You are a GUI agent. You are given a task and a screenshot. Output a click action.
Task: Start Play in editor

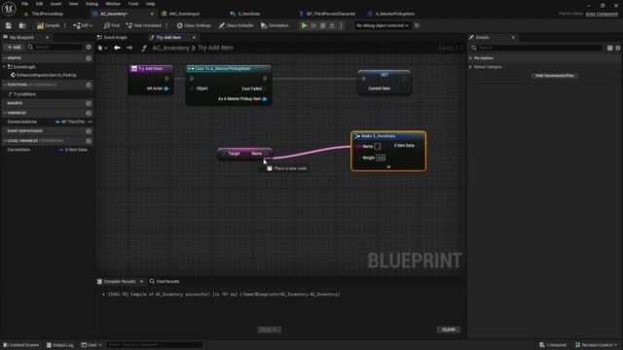(304, 25)
